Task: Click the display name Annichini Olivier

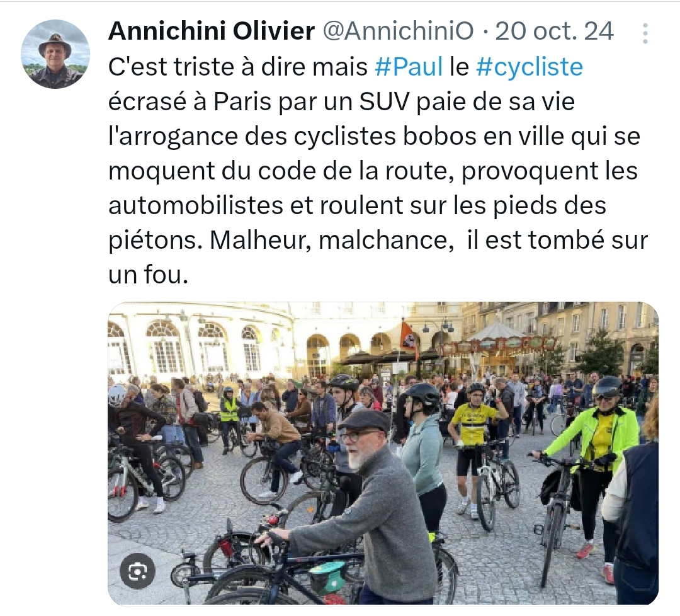Action: pos(211,31)
